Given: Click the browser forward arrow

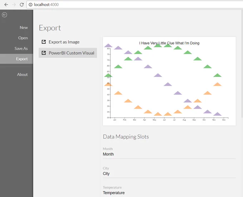Looking at the screenshot, I should [14, 5].
